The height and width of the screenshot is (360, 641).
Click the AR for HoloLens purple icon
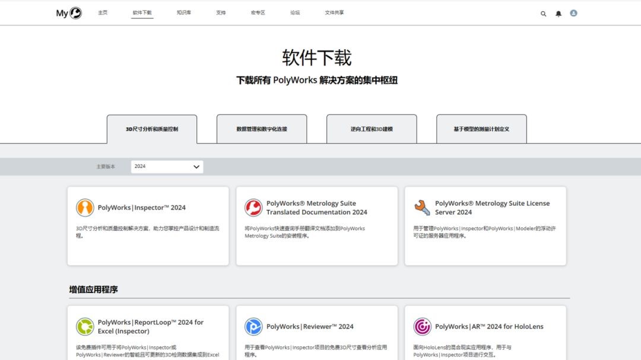click(423, 327)
